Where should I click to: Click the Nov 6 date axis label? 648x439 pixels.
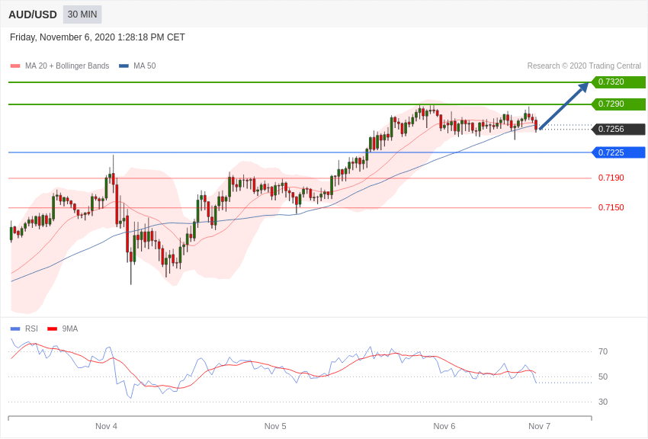(444, 426)
